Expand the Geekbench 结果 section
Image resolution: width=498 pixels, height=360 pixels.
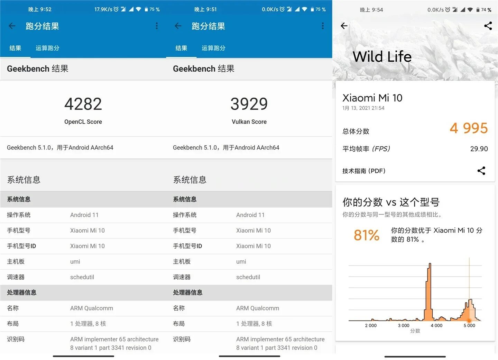tap(38, 69)
